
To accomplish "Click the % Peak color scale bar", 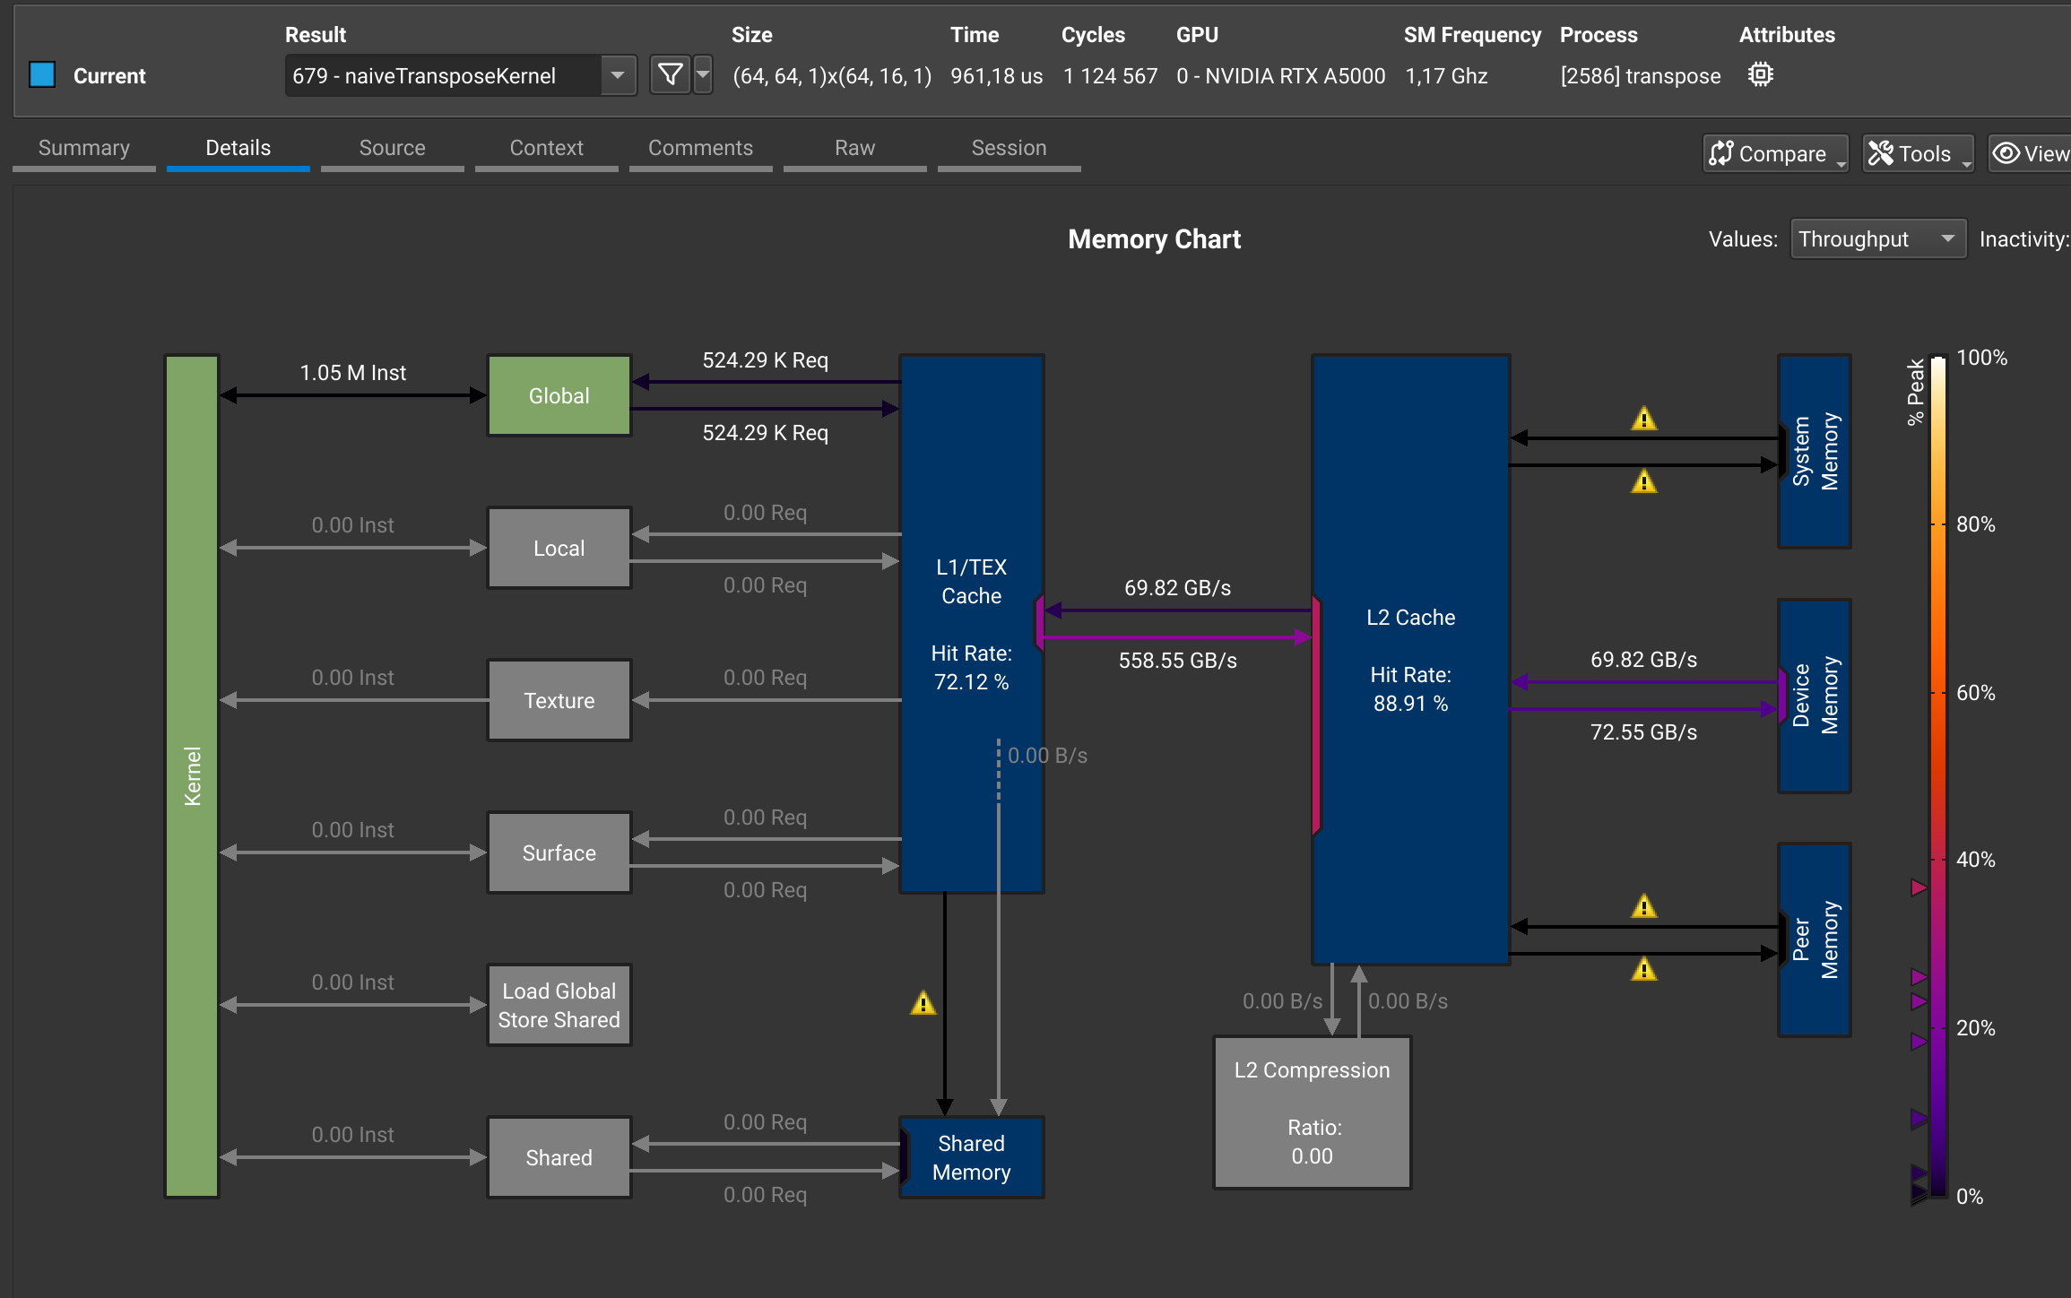I will pyautogui.click(x=1937, y=776).
